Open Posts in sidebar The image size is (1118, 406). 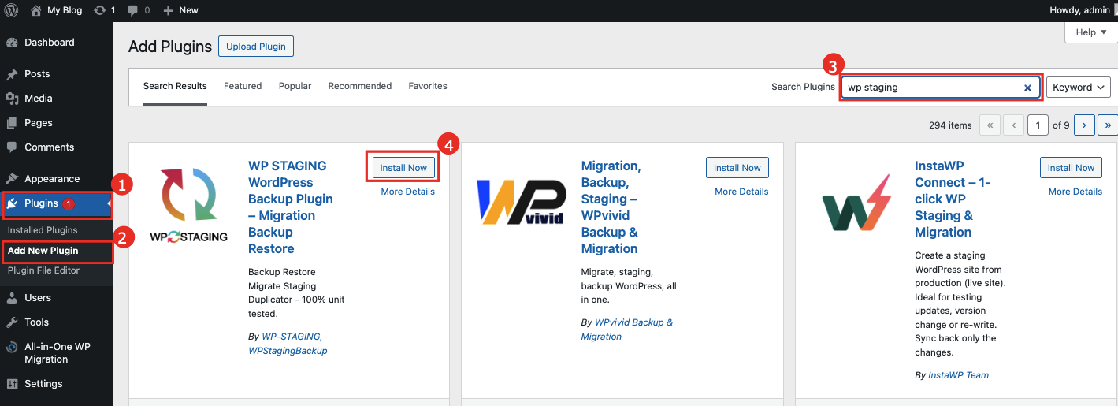coord(37,74)
